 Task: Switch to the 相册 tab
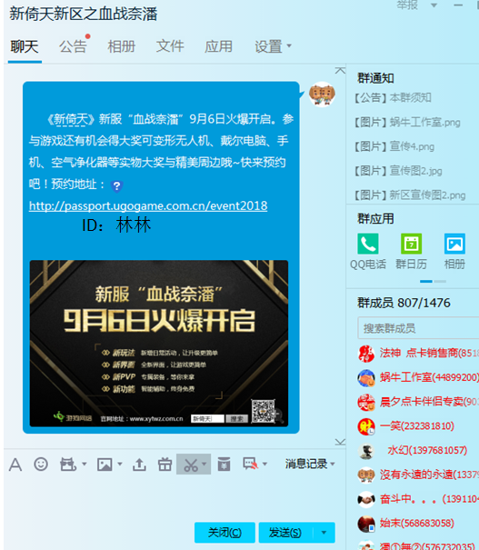pyautogui.click(x=121, y=46)
